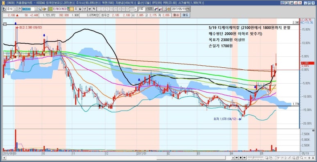Image resolution: width=317 pixels, height=162 pixels.
Task: Click the 매수 buy button
Action: click(176, 15)
